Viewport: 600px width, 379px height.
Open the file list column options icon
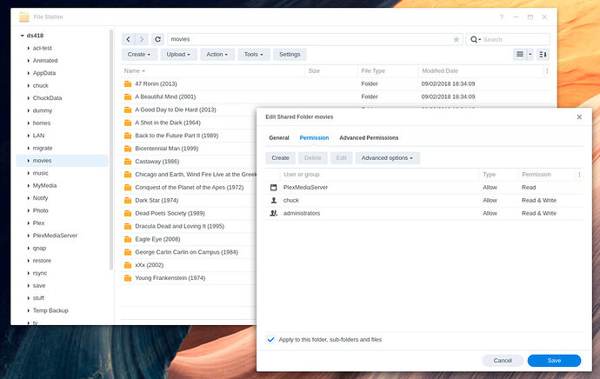(547, 70)
